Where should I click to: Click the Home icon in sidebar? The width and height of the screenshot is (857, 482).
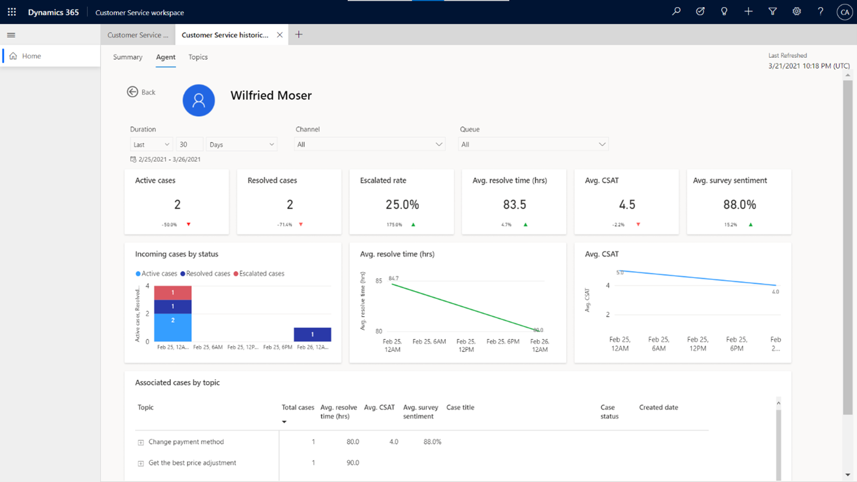tap(13, 56)
